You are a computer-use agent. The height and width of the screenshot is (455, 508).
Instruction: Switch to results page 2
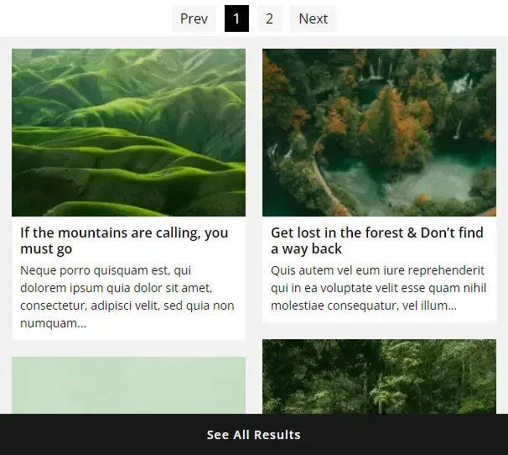pyautogui.click(x=269, y=18)
